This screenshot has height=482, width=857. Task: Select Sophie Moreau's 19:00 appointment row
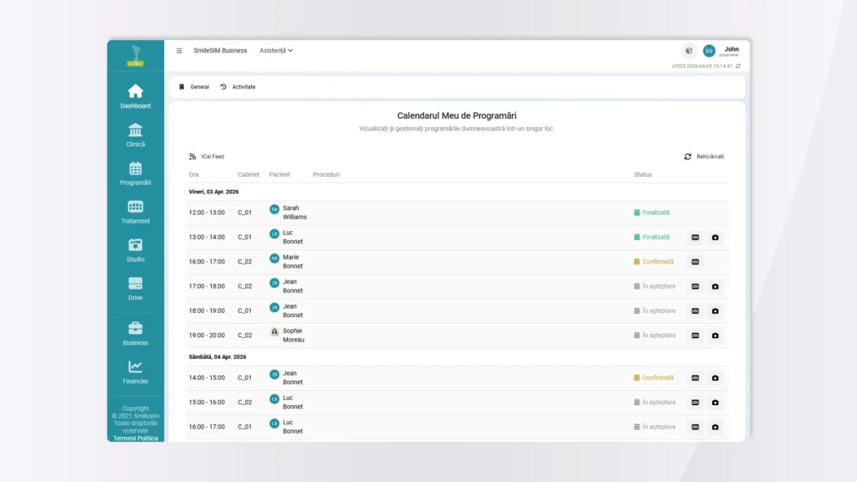point(418,336)
